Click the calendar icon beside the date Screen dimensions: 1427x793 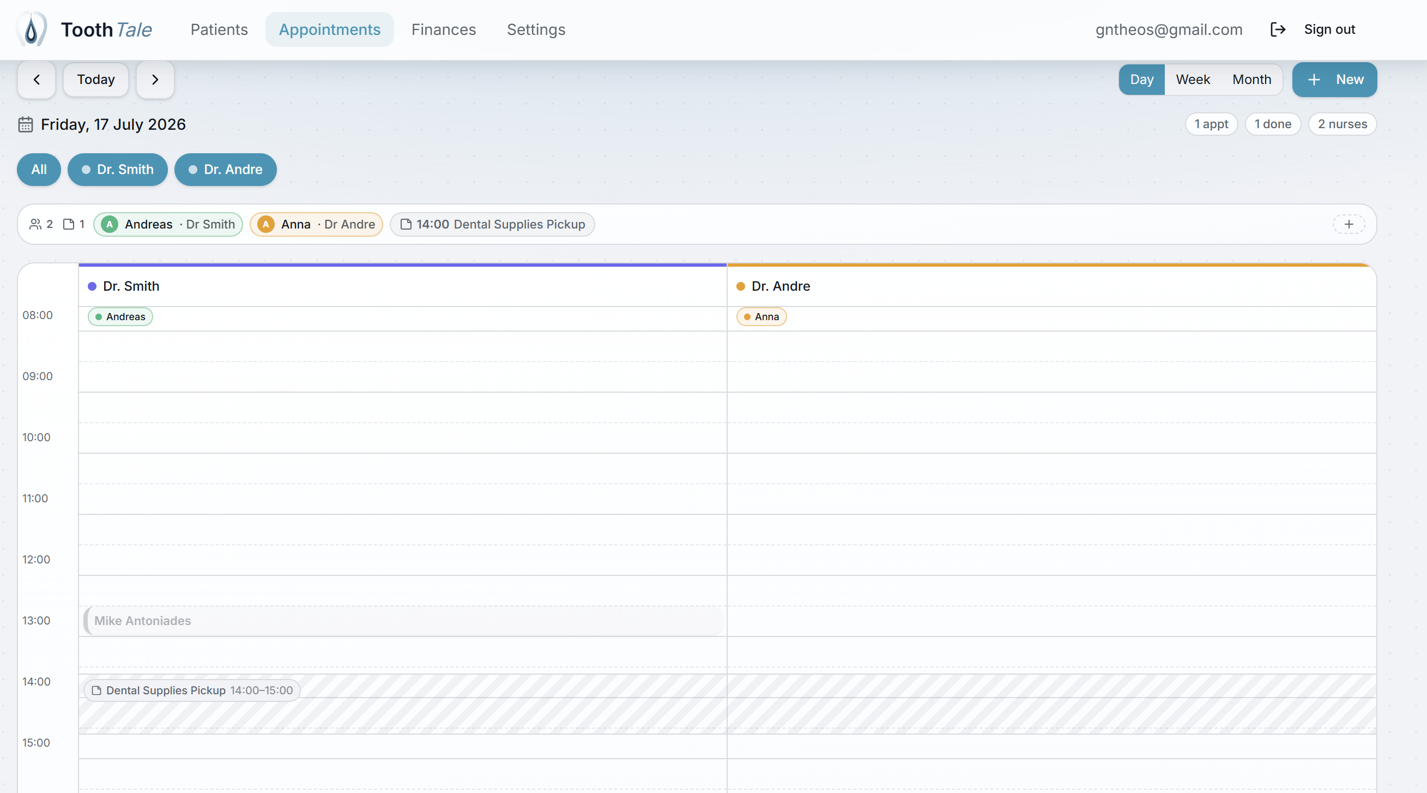(x=26, y=124)
